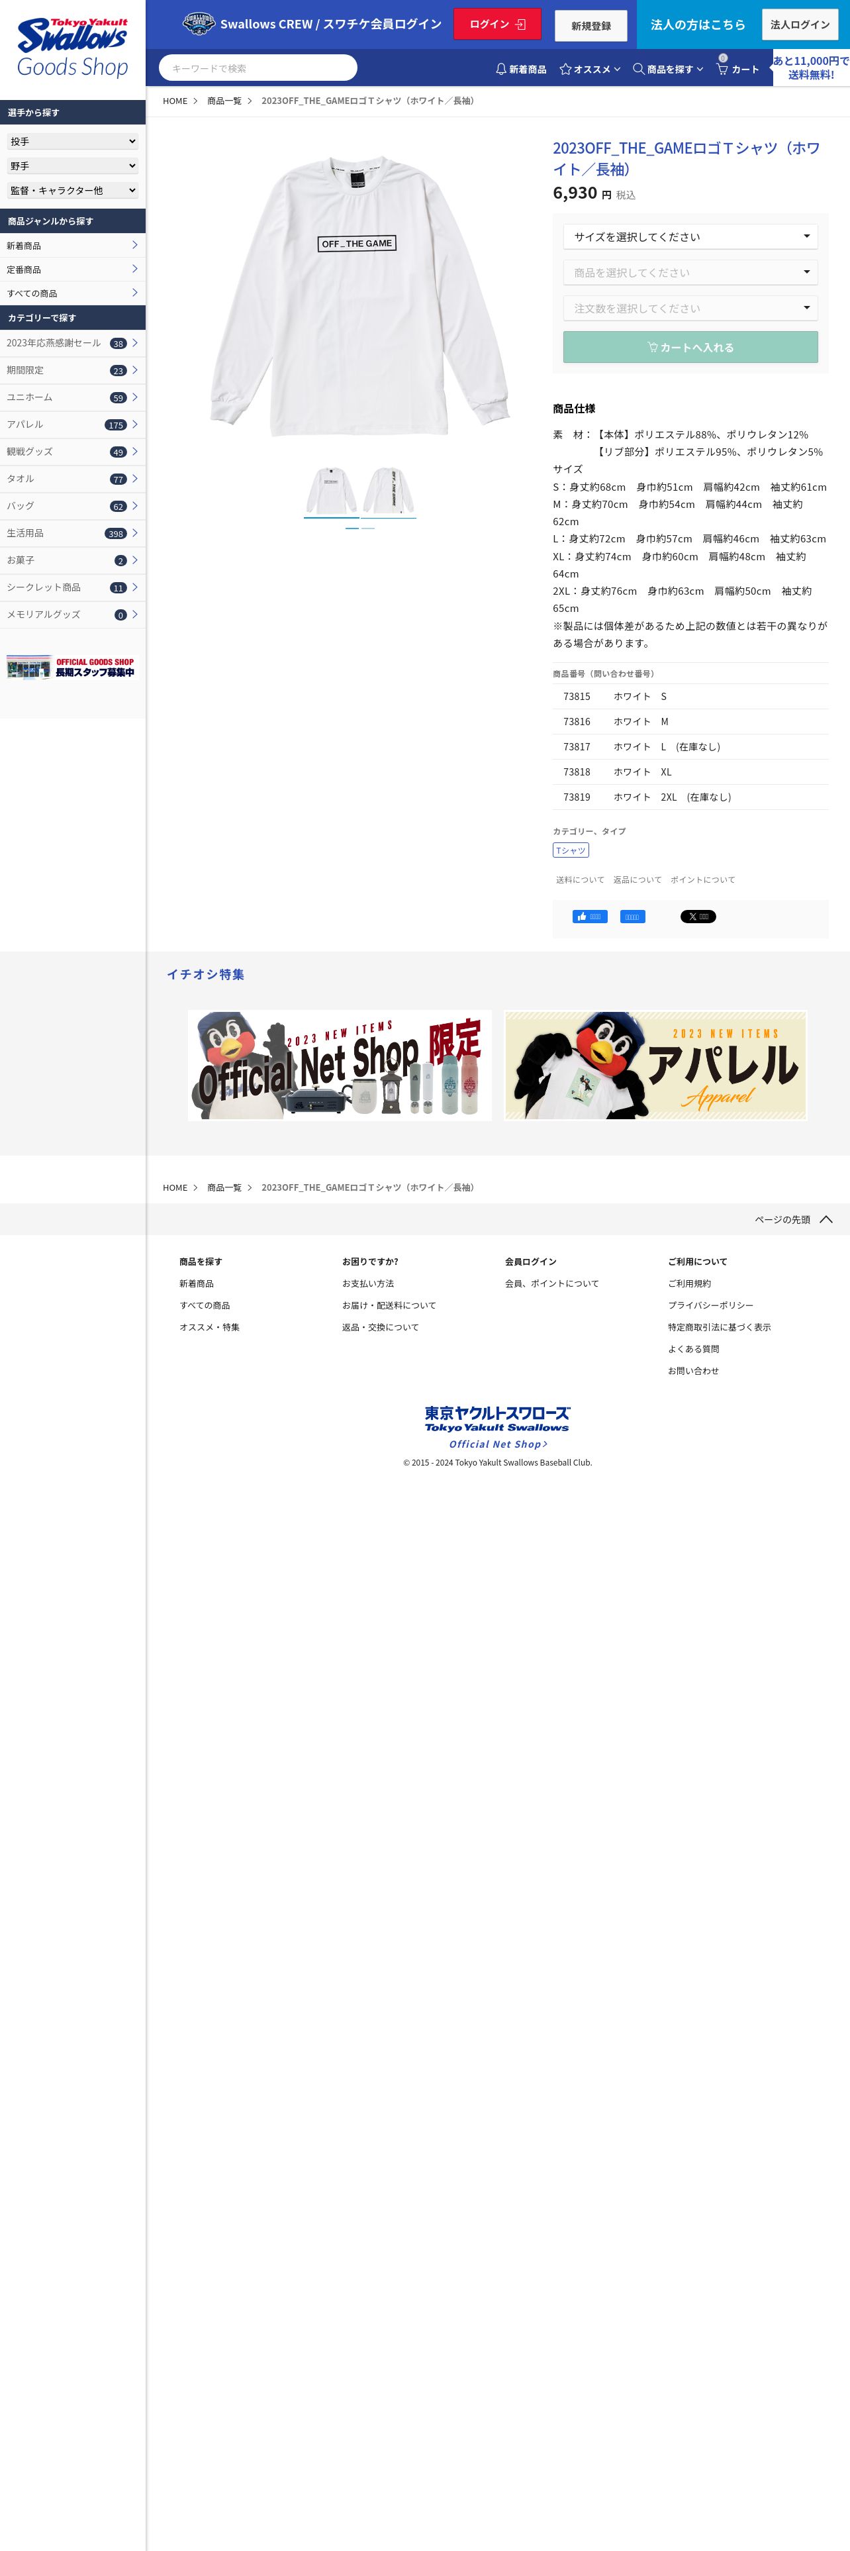The width and height of the screenshot is (850, 2551).
Task: Open the 観戦グッズ category
Action: [72, 452]
